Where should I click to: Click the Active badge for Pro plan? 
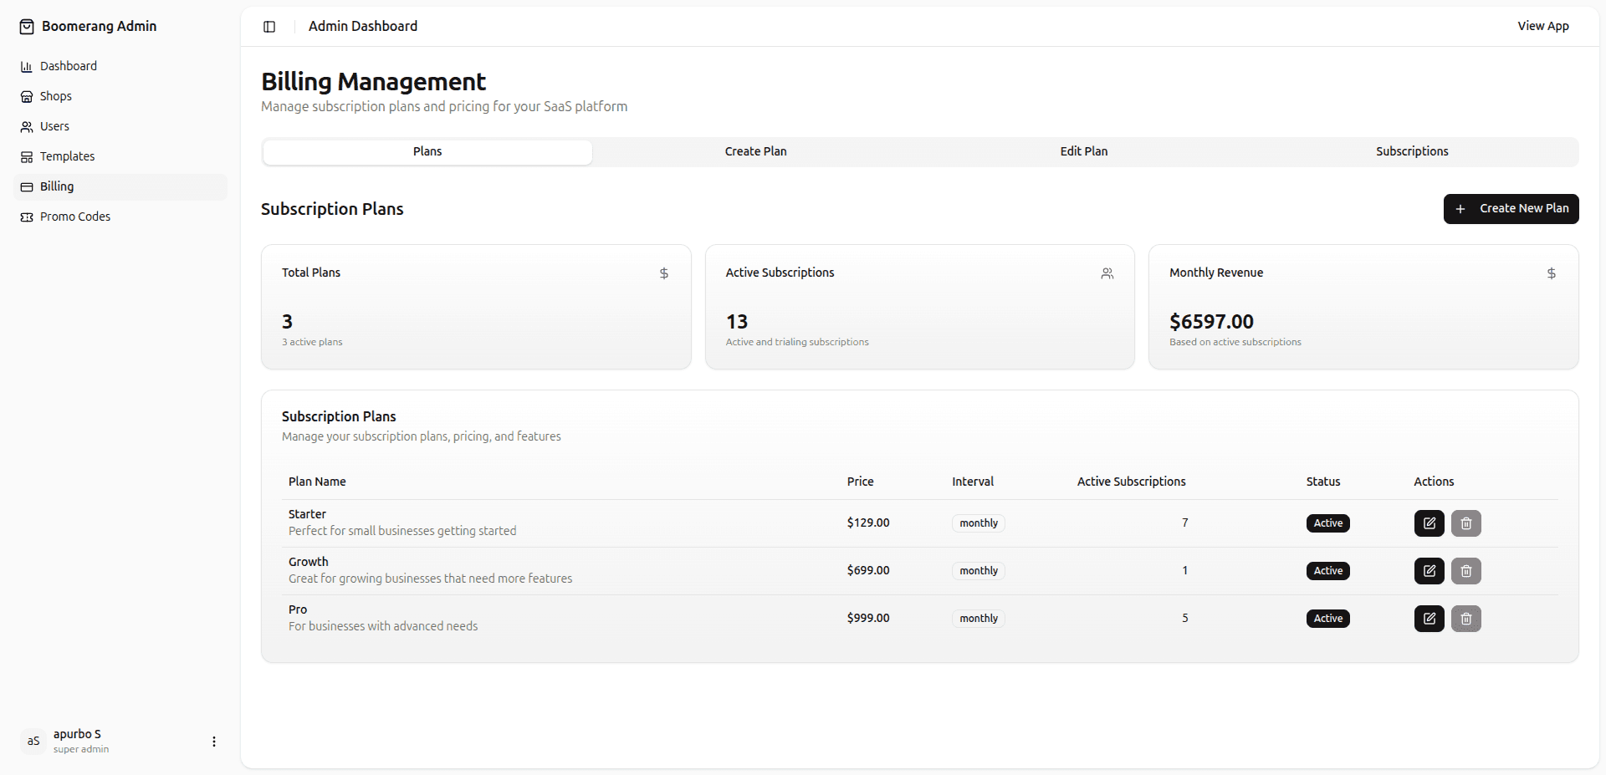coord(1327,619)
